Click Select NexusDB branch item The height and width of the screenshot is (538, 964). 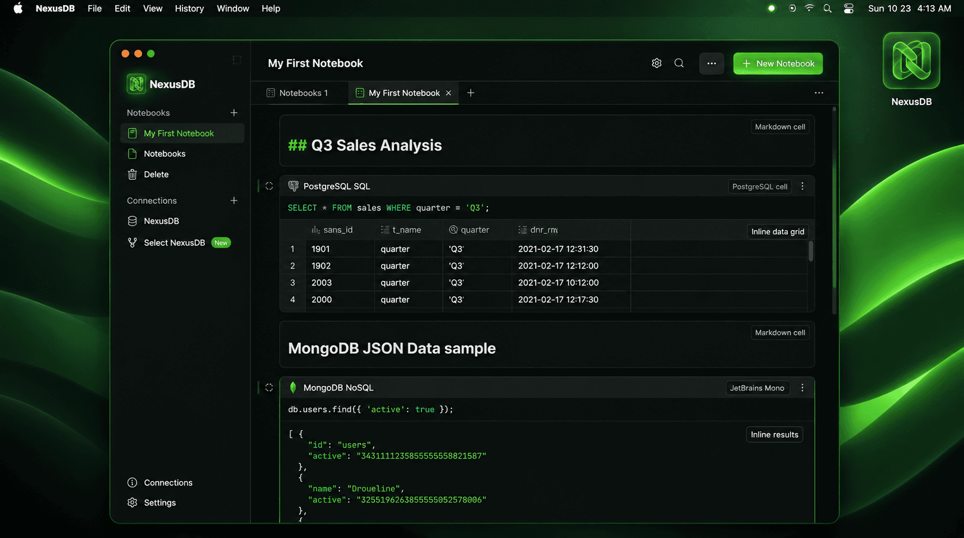point(174,243)
